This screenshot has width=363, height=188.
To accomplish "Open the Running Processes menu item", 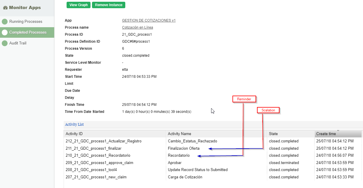I will coord(26,22).
